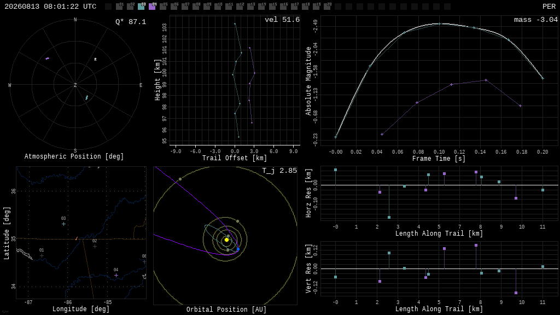Click the teal meteor track on polar plot

tap(87, 97)
